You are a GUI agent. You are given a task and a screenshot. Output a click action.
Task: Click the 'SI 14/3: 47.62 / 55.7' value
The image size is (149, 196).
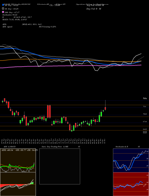pyautogui.click(x=23, y=17)
